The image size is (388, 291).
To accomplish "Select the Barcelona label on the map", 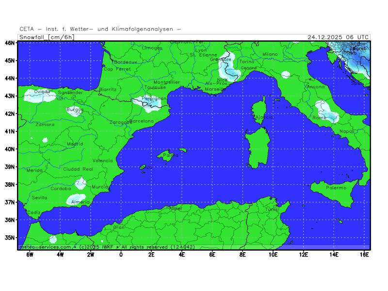I will pos(141,121).
